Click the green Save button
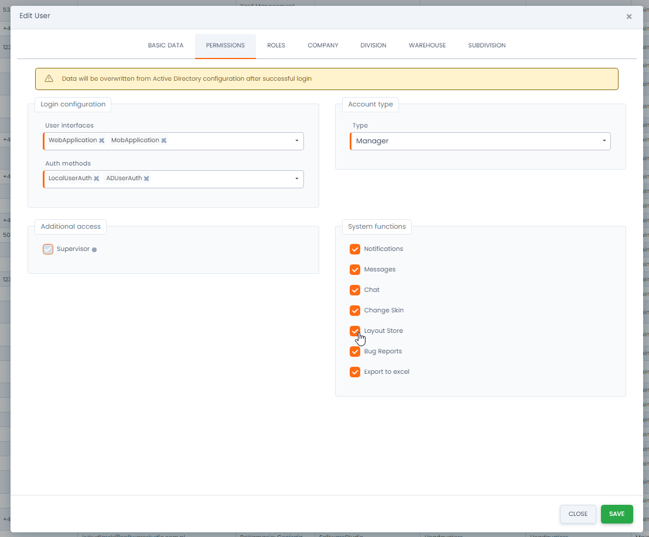This screenshot has height=537, width=649. (617, 514)
